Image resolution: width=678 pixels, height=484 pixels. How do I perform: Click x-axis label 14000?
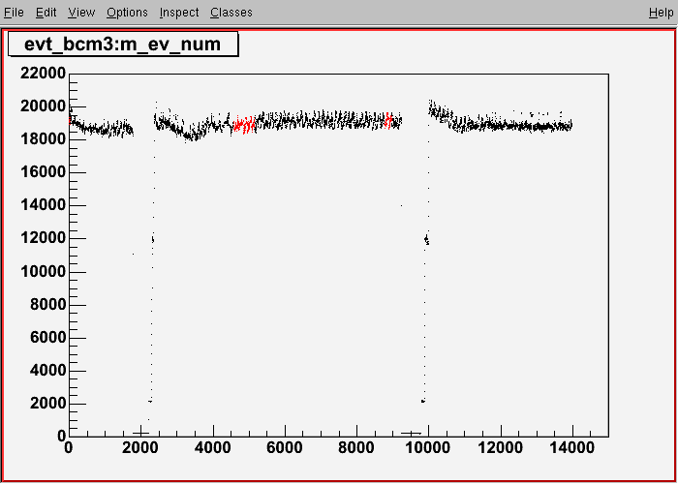tap(572, 448)
